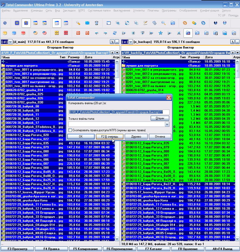
Task: Click the blue left arrow back icon
Action: tap(96, 33)
